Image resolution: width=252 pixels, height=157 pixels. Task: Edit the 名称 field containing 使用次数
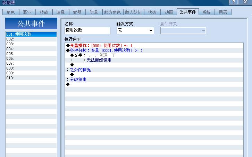[x=87, y=30]
